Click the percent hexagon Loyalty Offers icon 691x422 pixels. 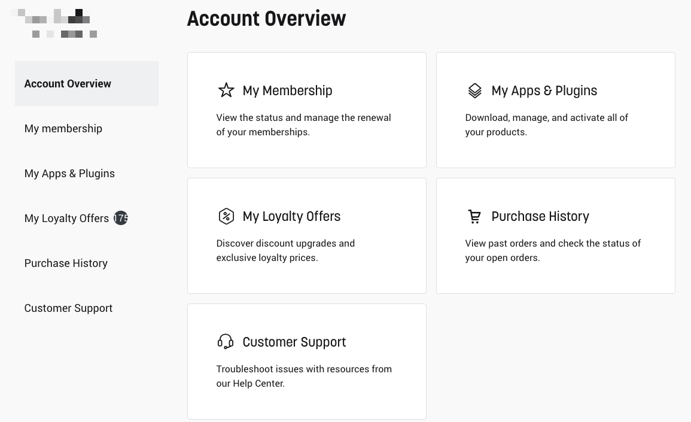(226, 216)
